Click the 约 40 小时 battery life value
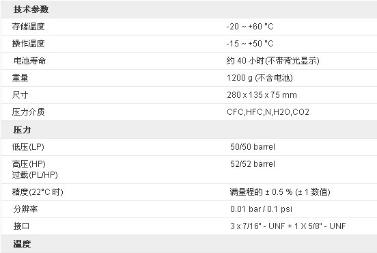The height and width of the screenshot is (253, 377). click(x=273, y=61)
